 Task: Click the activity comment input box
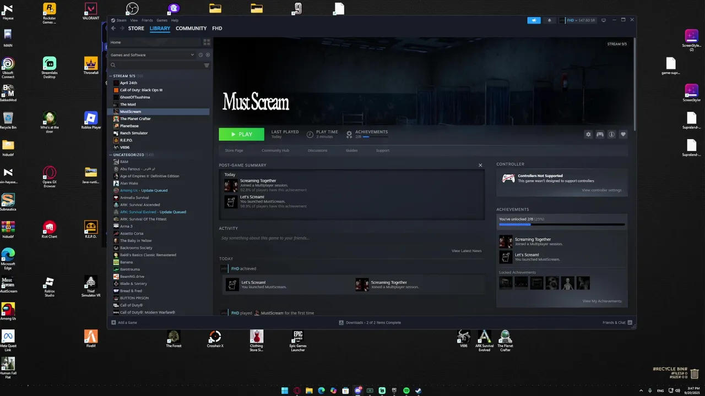coord(351,238)
